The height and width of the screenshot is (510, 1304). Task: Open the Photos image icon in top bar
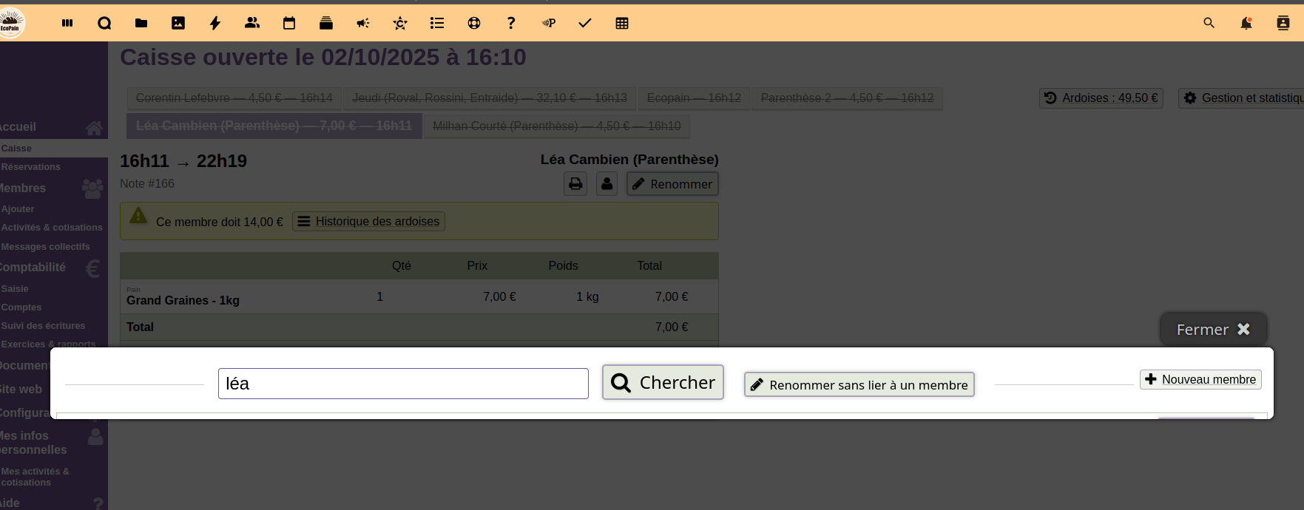178,23
